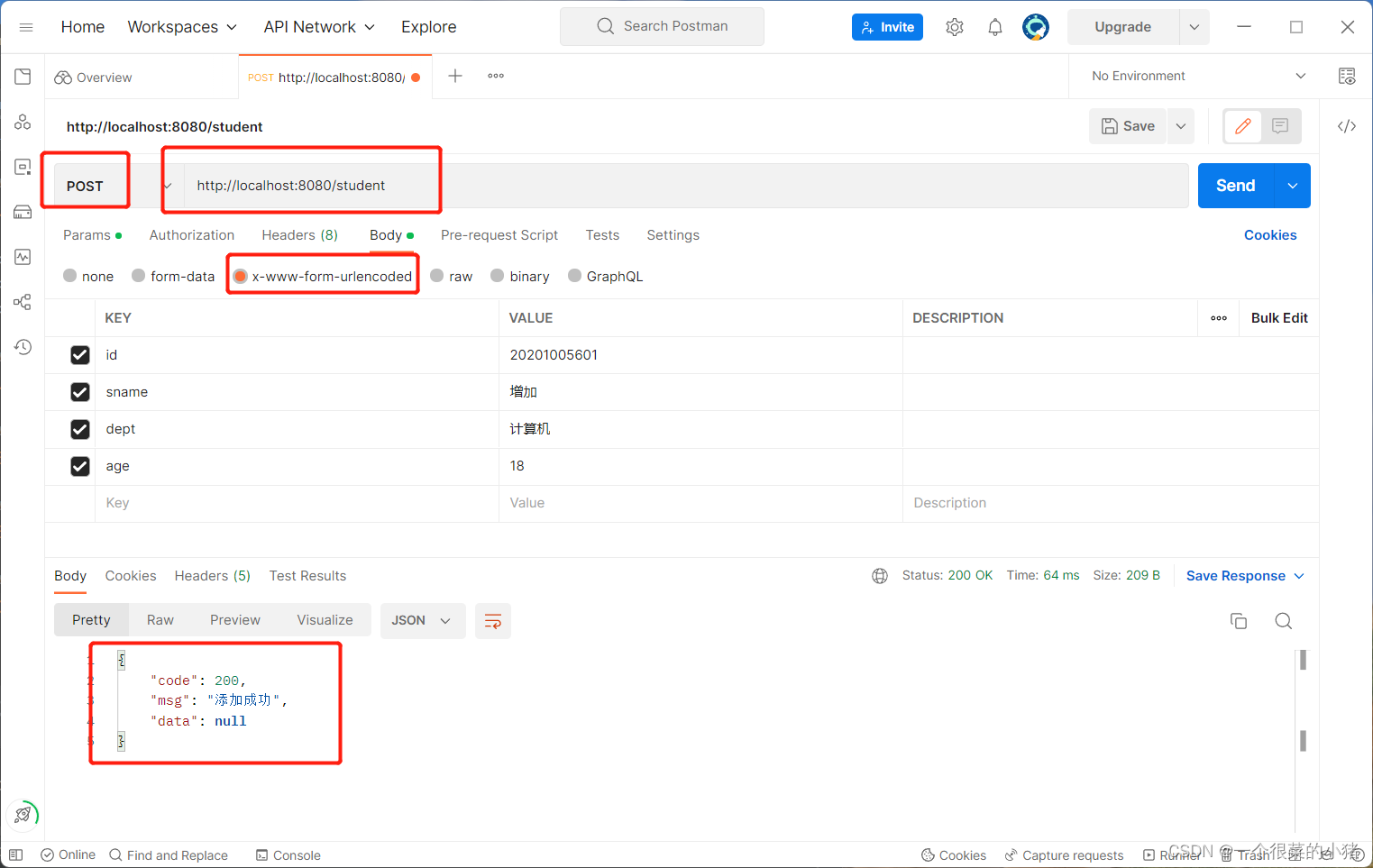
Task: Open the notifications bell icon
Action: [995, 27]
